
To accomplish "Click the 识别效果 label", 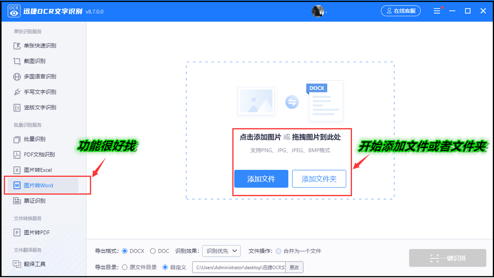I will pos(187,251).
